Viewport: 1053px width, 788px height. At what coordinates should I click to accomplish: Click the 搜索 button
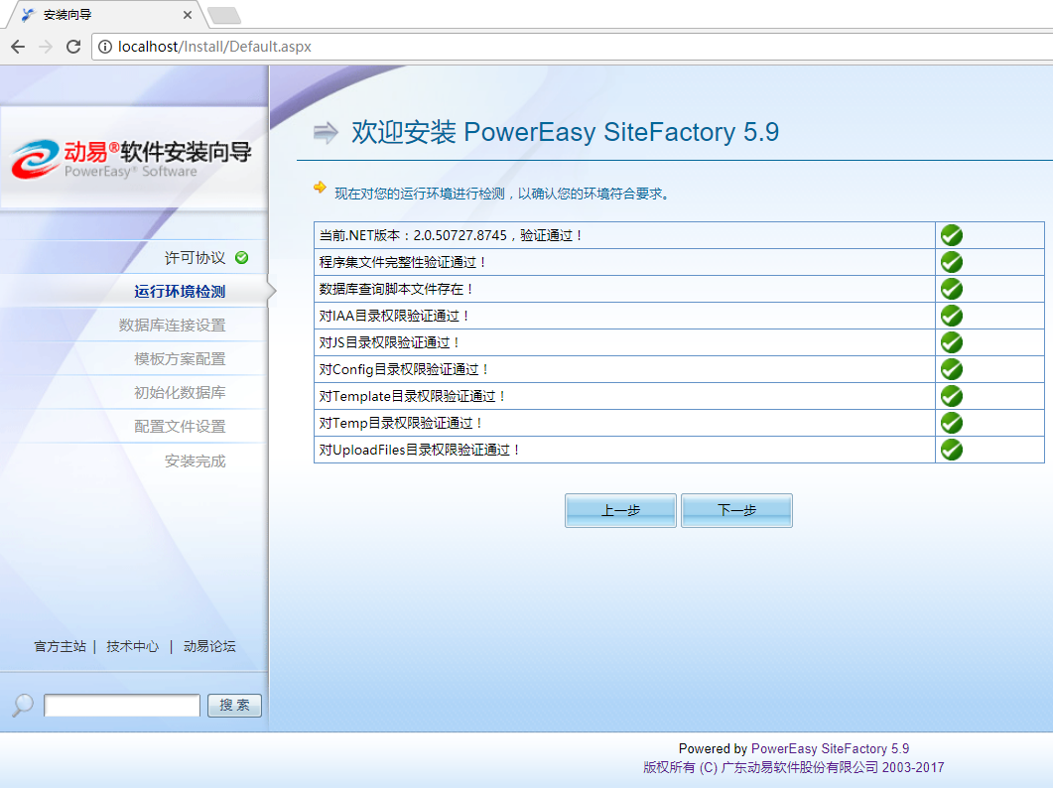tap(234, 706)
